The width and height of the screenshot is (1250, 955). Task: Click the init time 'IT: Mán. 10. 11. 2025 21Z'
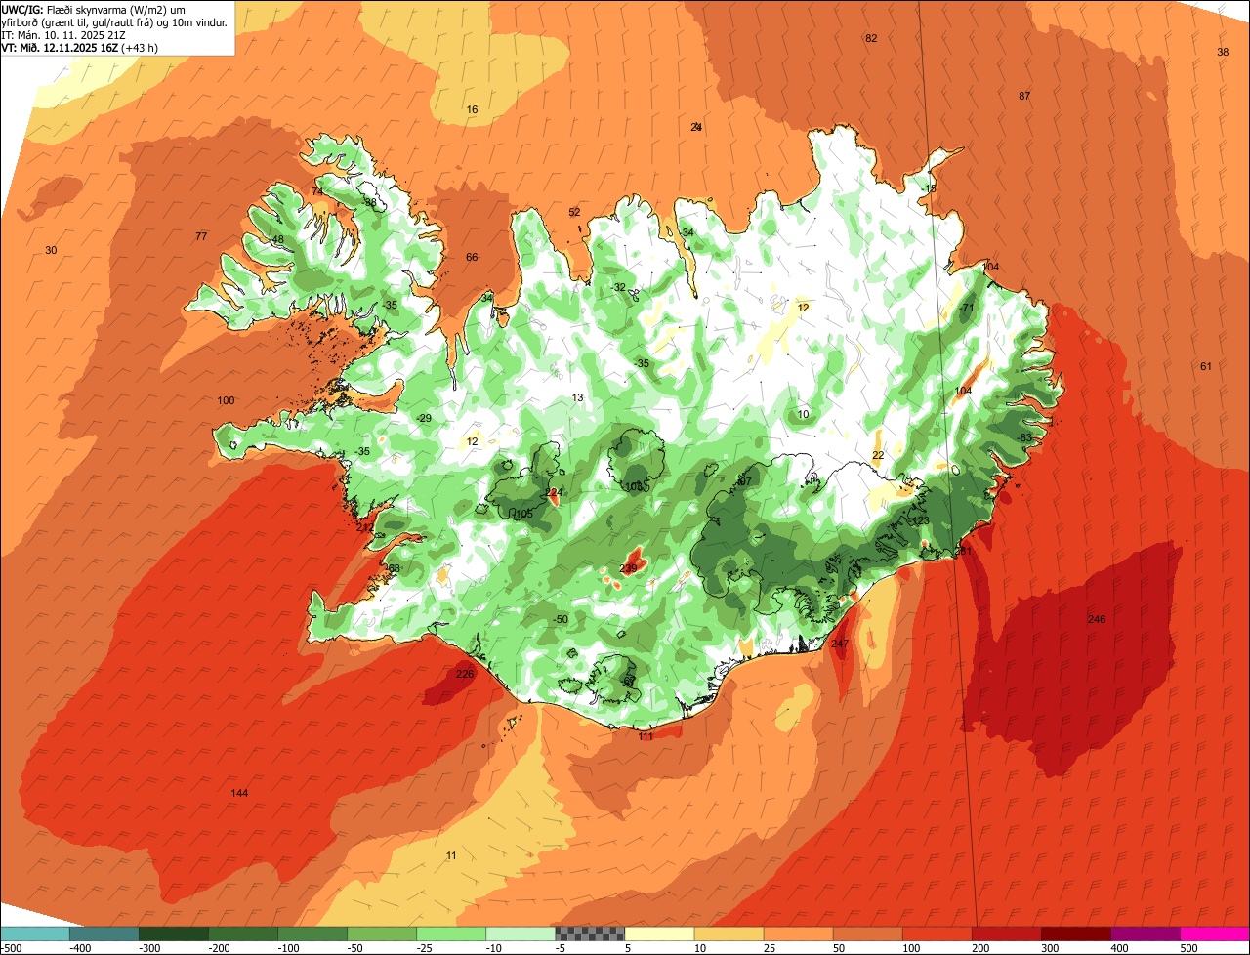(x=62, y=34)
